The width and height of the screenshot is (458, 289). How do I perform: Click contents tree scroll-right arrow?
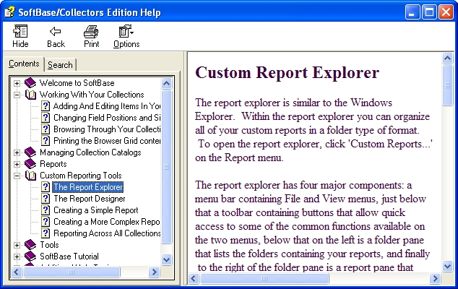154,272
